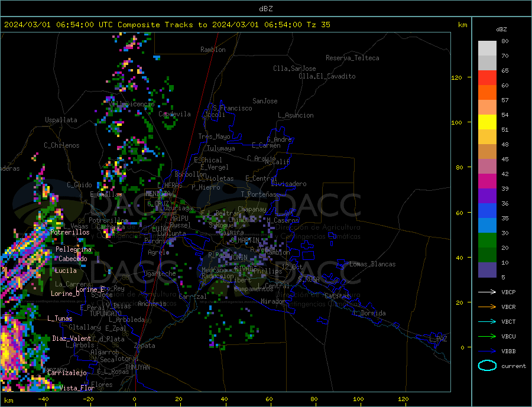
Task: Click the 'Clla.El_Cavadito' map label
Action: pyautogui.click(x=327, y=76)
